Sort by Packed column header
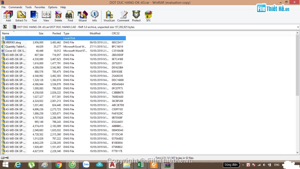Screen dimensions: 300x169 coord(53,33)
